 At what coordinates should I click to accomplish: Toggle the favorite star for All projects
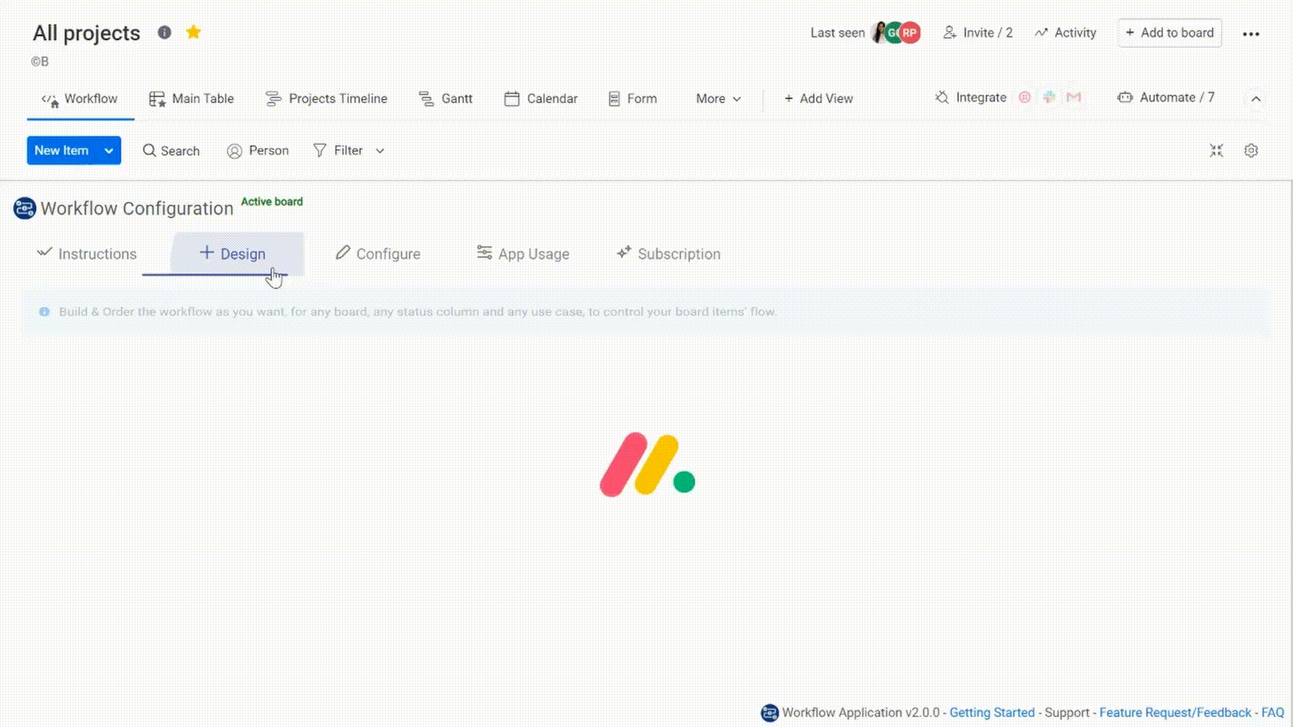tap(193, 32)
